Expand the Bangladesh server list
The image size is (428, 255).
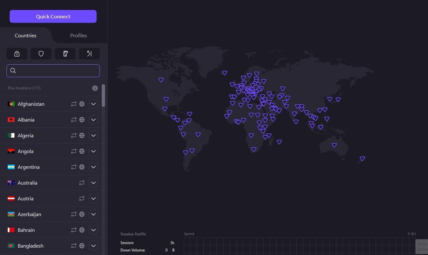93,246
